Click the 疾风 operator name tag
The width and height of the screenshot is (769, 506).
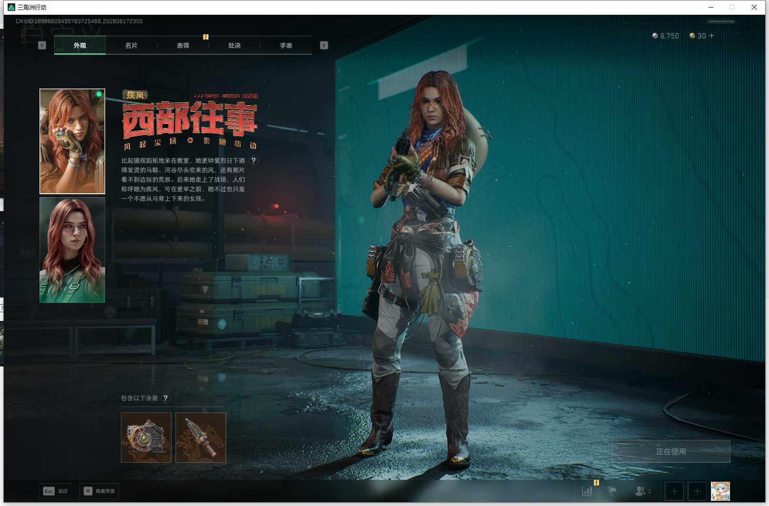pyautogui.click(x=135, y=95)
